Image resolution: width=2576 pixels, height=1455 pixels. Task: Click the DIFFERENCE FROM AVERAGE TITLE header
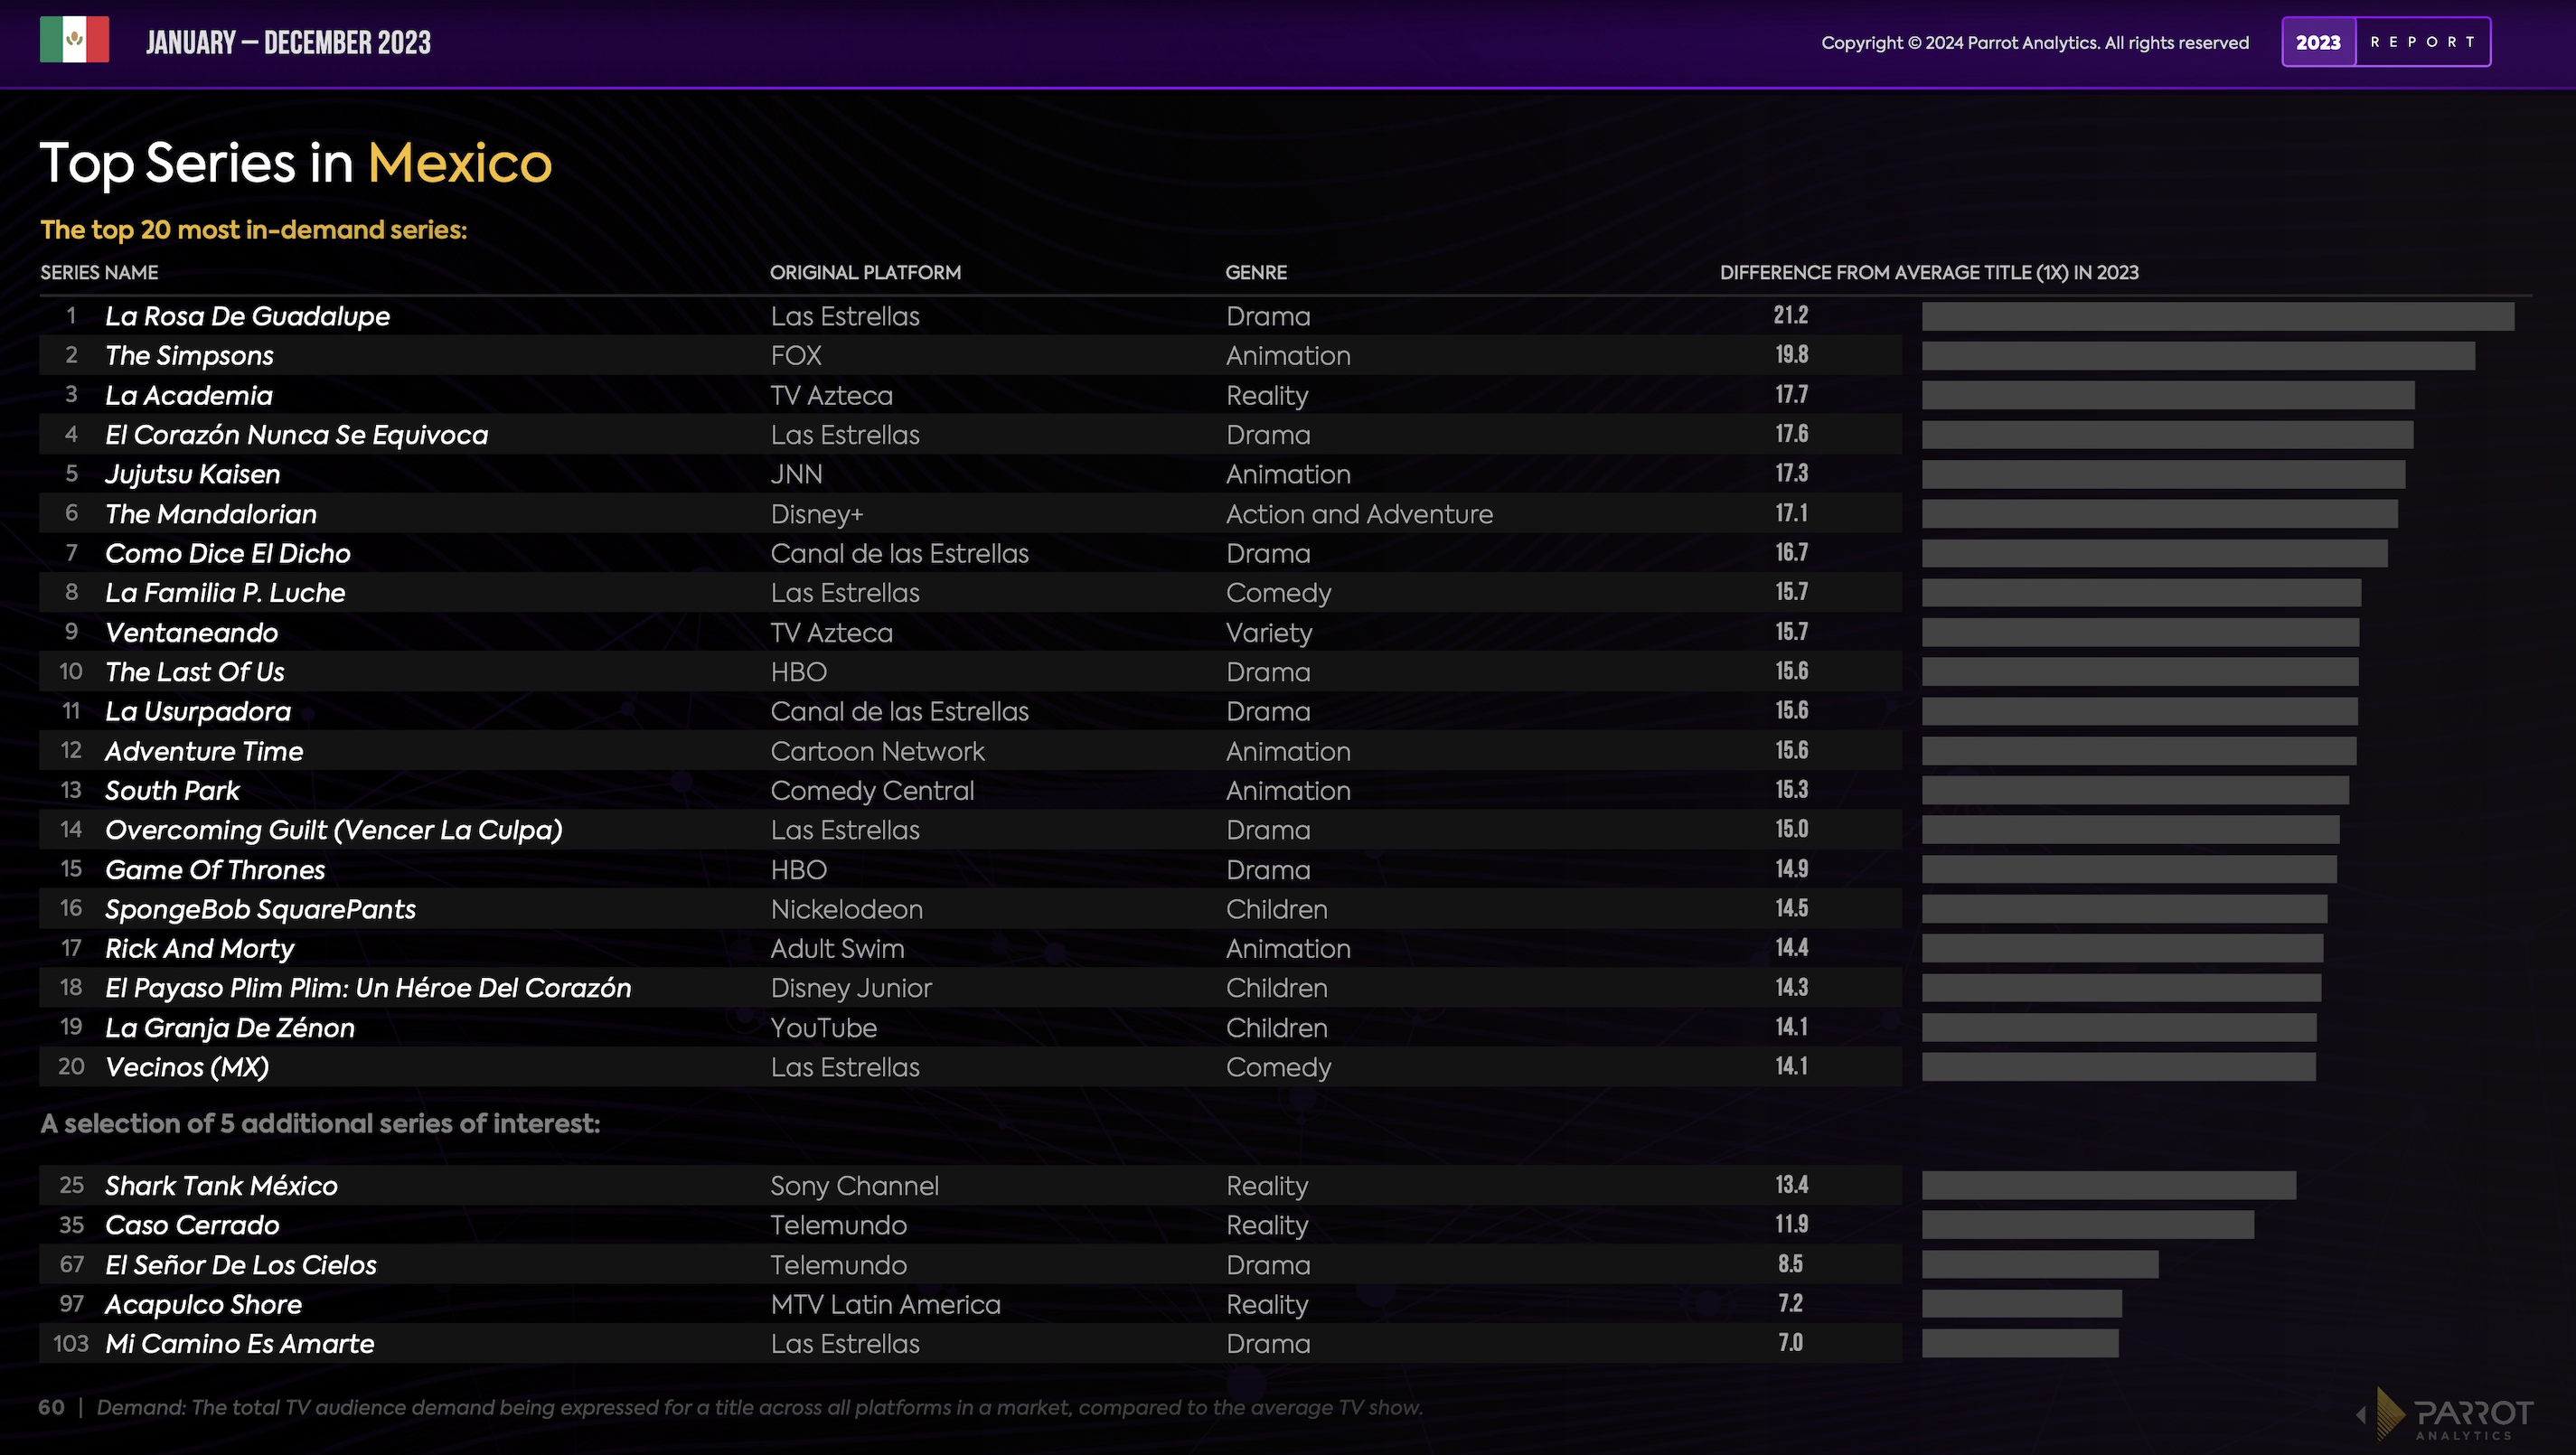pos(1929,272)
